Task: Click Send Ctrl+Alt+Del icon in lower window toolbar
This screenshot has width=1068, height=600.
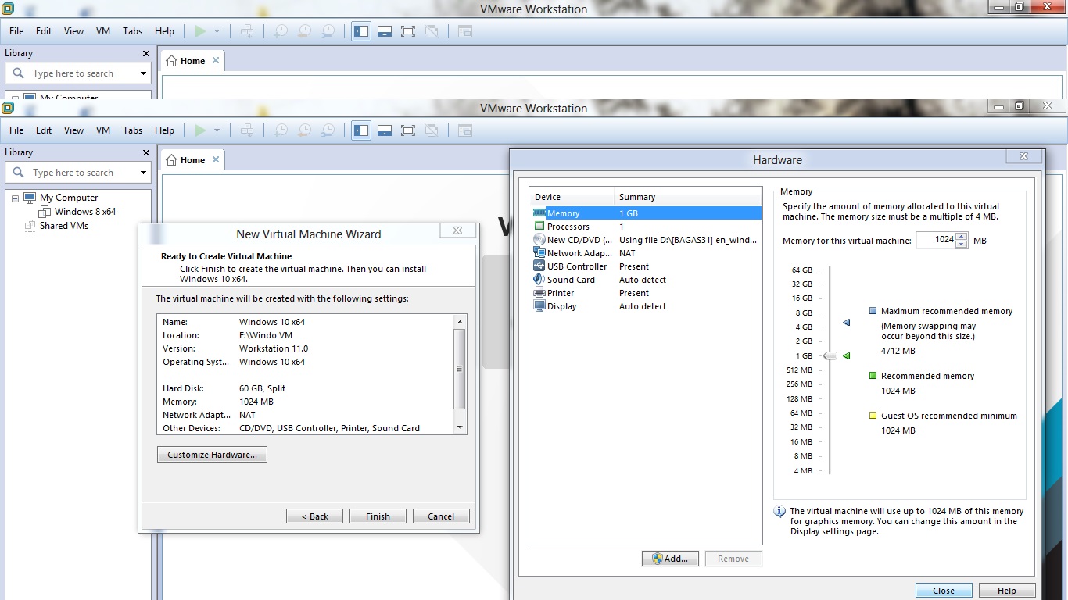Action: coord(247,130)
